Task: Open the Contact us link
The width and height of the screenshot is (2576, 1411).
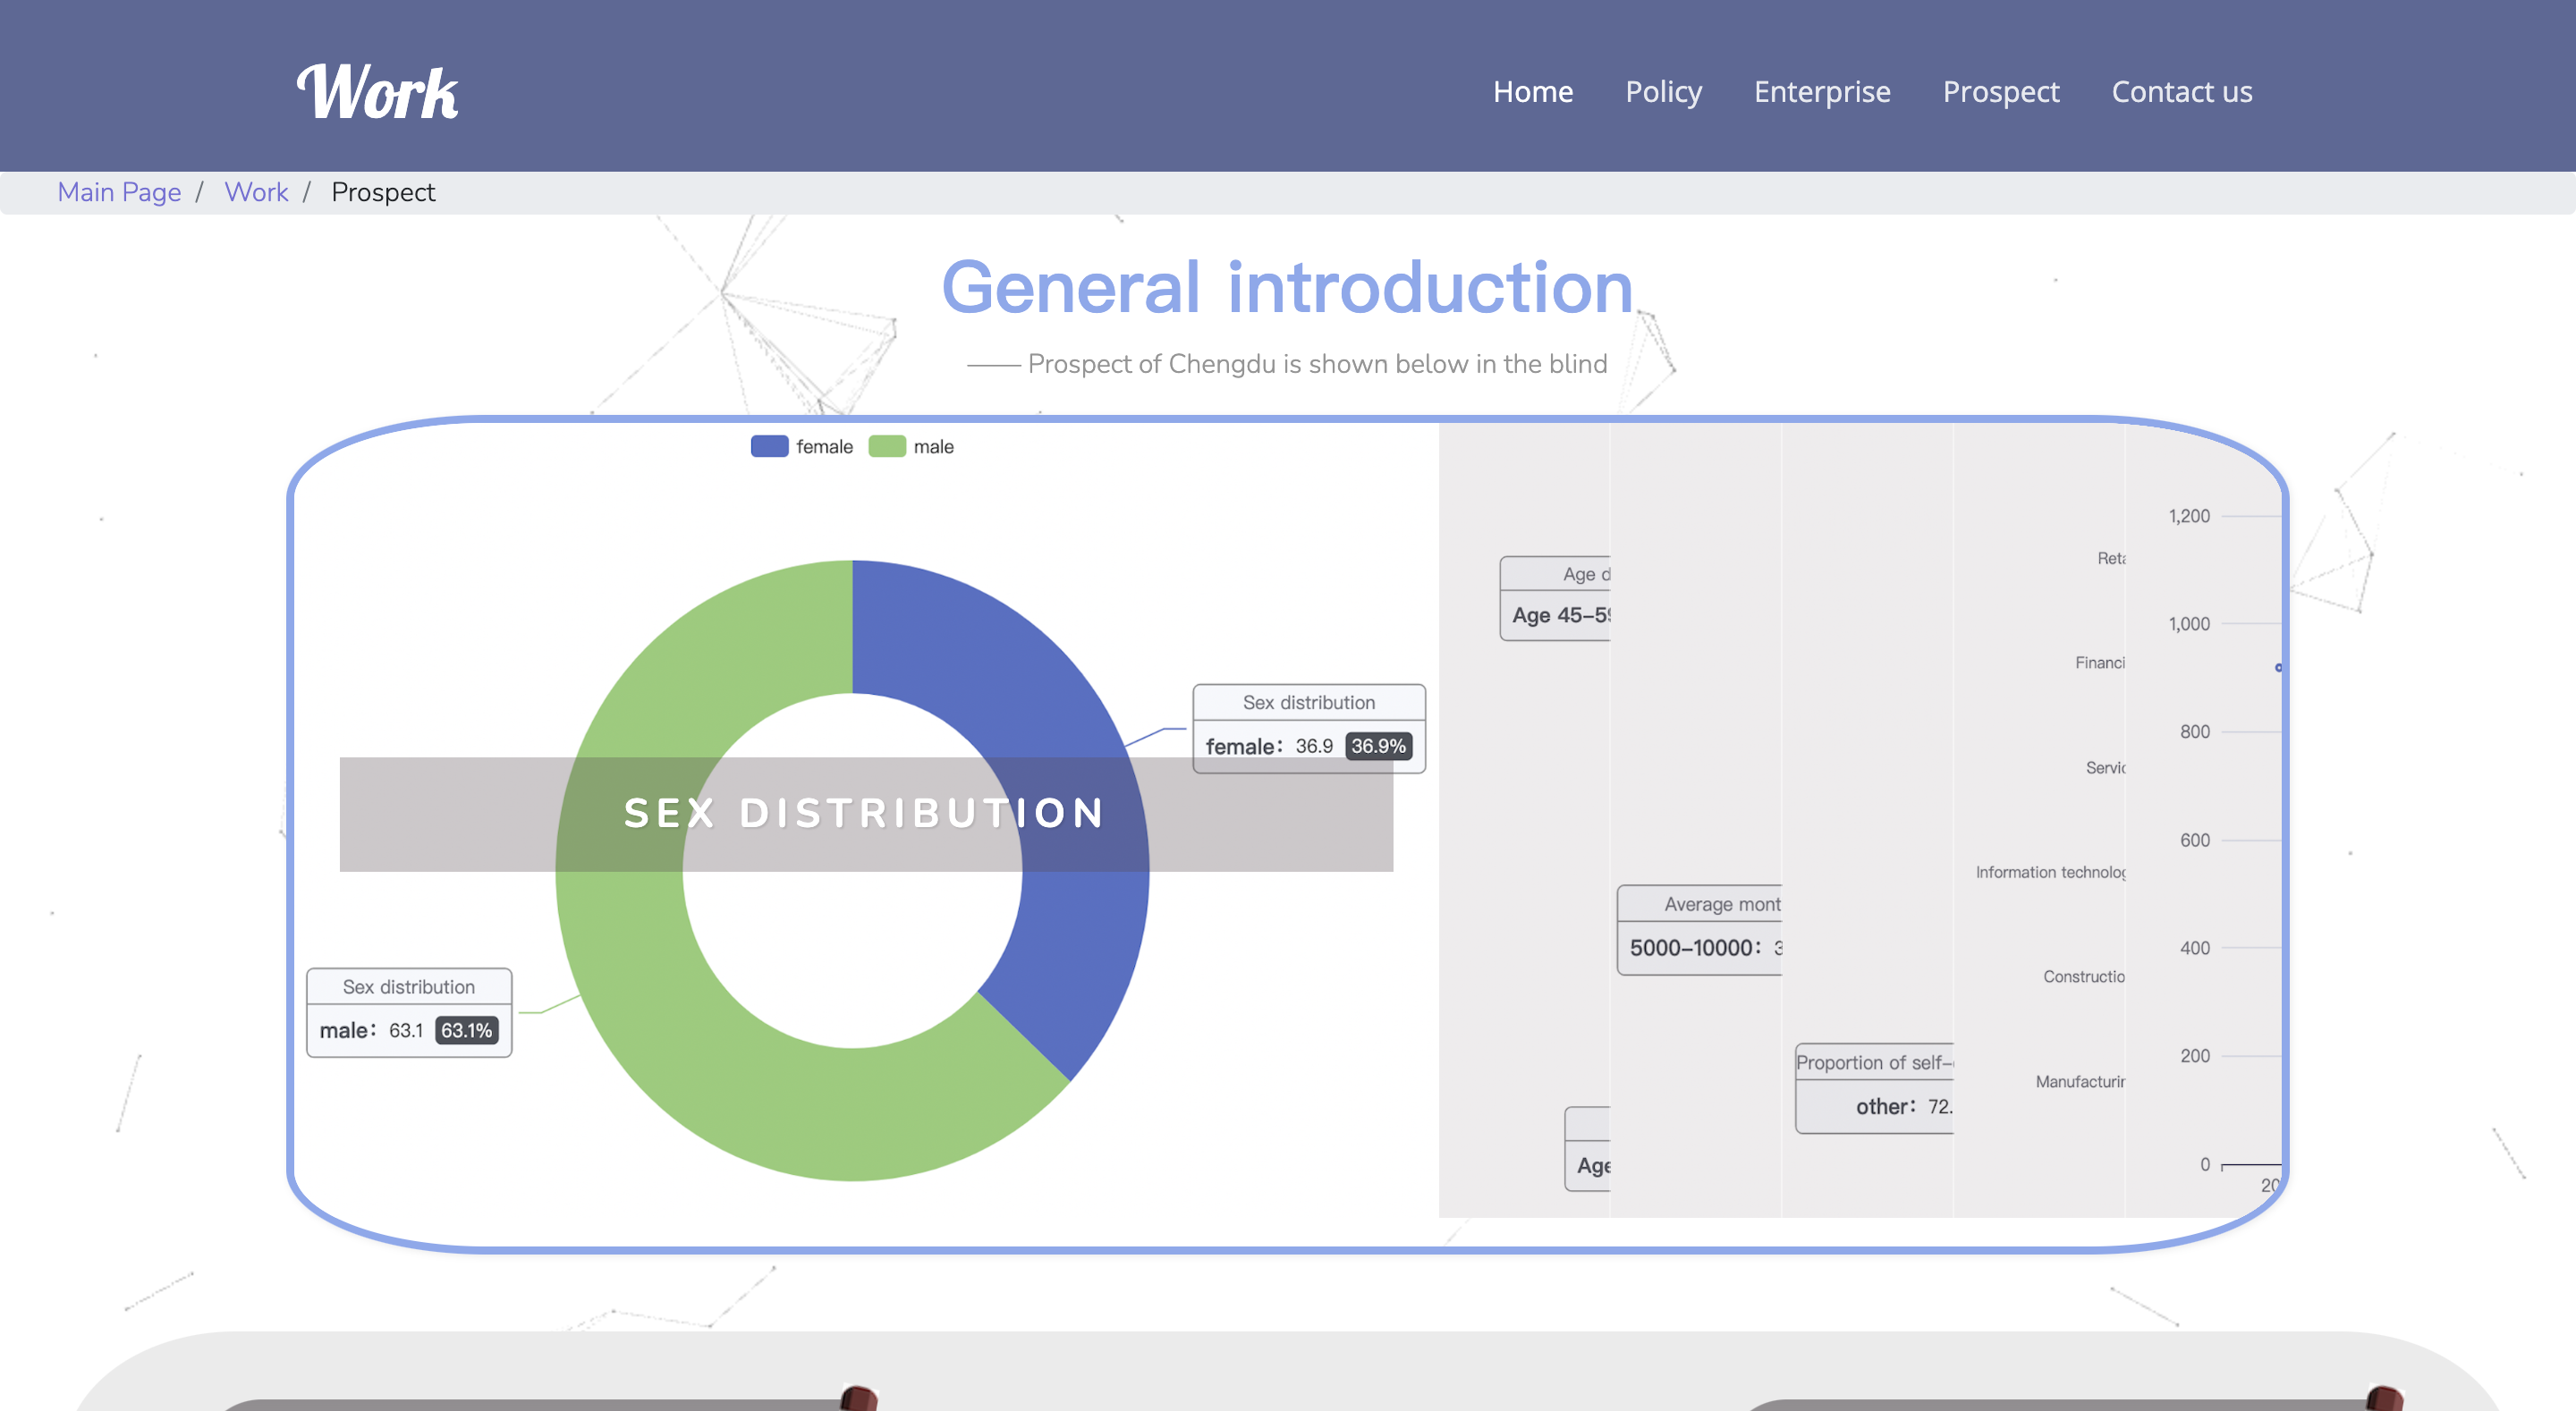Action: [x=2181, y=91]
